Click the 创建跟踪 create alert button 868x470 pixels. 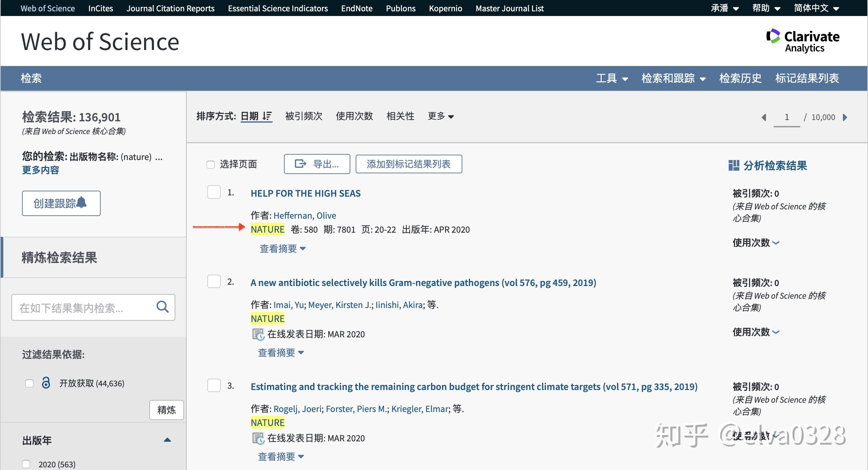(61, 203)
